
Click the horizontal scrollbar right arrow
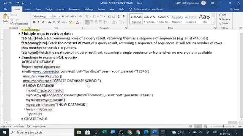pyautogui.click(x=238, y=122)
